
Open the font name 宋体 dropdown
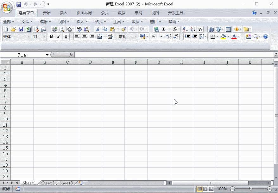point(28,37)
